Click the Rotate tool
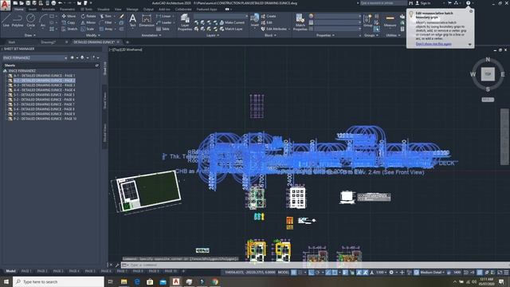Image resolution: width=510 pixels, height=287 pixels. coord(88,16)
